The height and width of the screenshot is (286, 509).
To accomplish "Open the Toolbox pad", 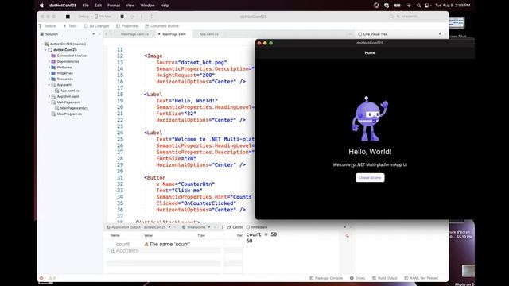I will click(x=48, y=26).
